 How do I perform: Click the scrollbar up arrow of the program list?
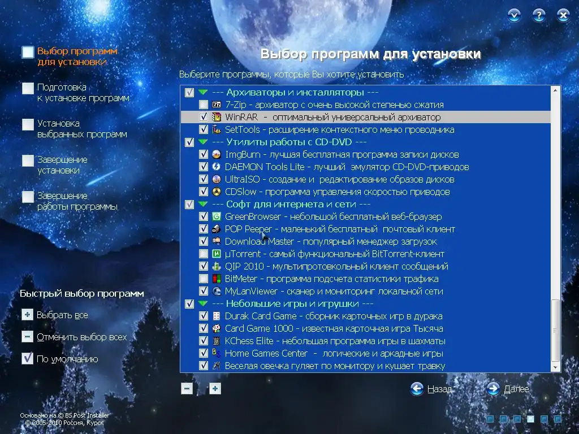pos(555,90)
